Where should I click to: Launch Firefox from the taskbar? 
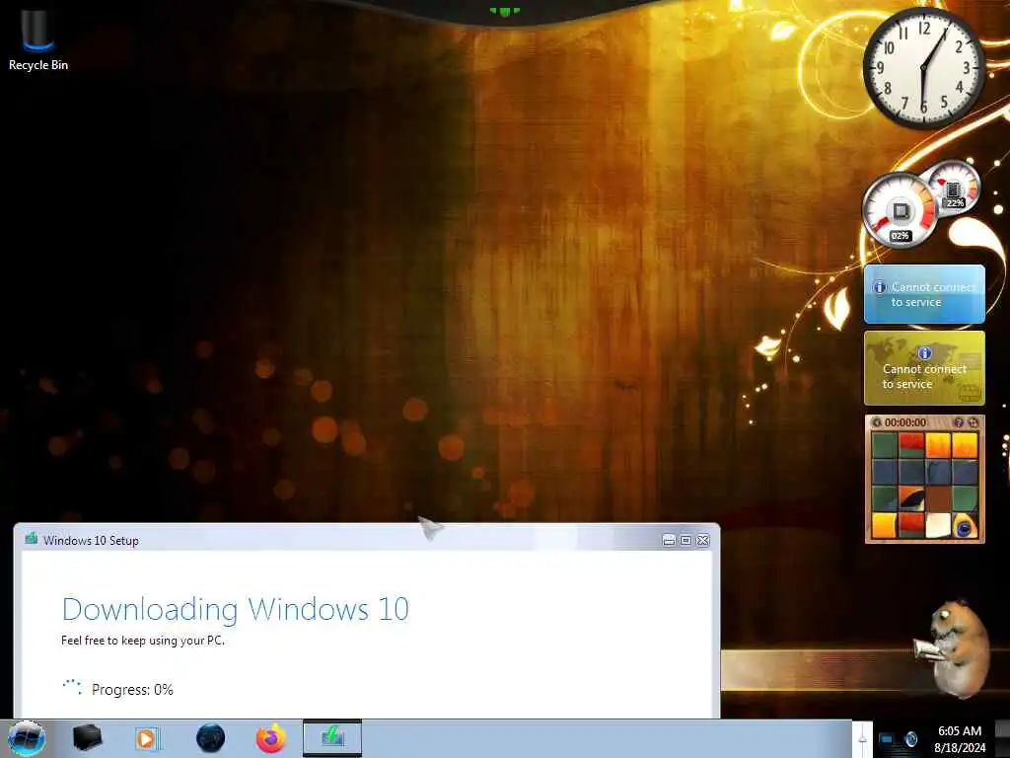pos(271,738)
